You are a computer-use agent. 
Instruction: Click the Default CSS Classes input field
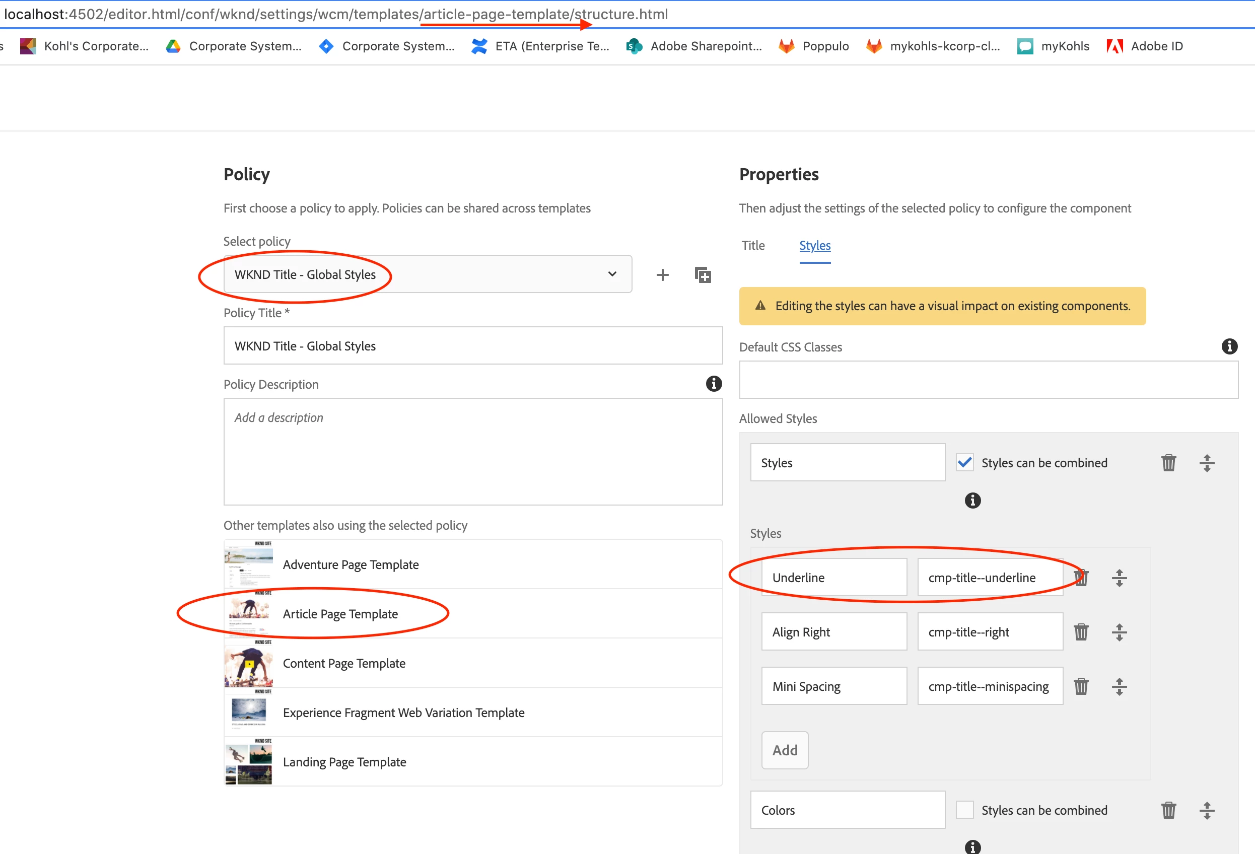tap(988, 380)
